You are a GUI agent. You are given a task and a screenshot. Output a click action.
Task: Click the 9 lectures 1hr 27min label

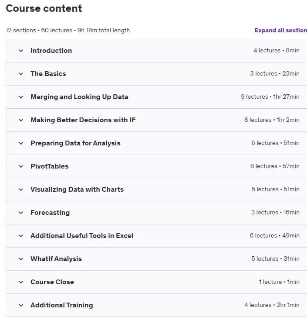pos(270,96)
